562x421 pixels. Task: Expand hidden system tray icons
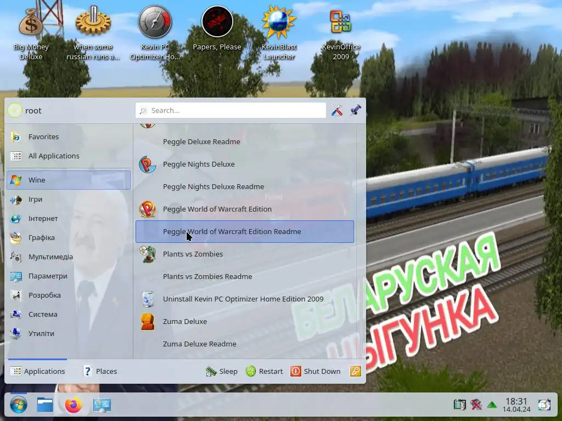(x=492, y=405)
